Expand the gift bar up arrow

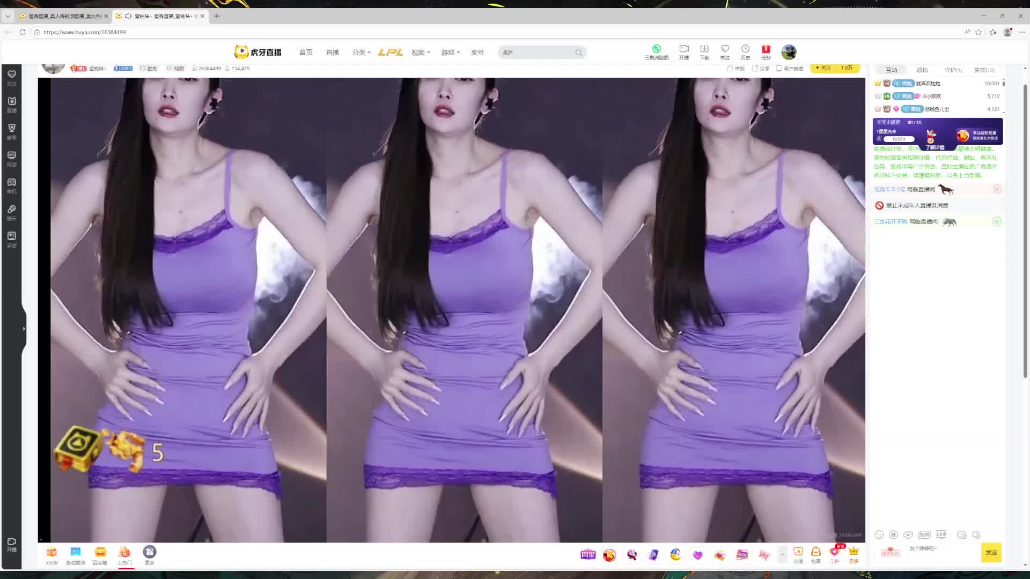pos(783,554)
